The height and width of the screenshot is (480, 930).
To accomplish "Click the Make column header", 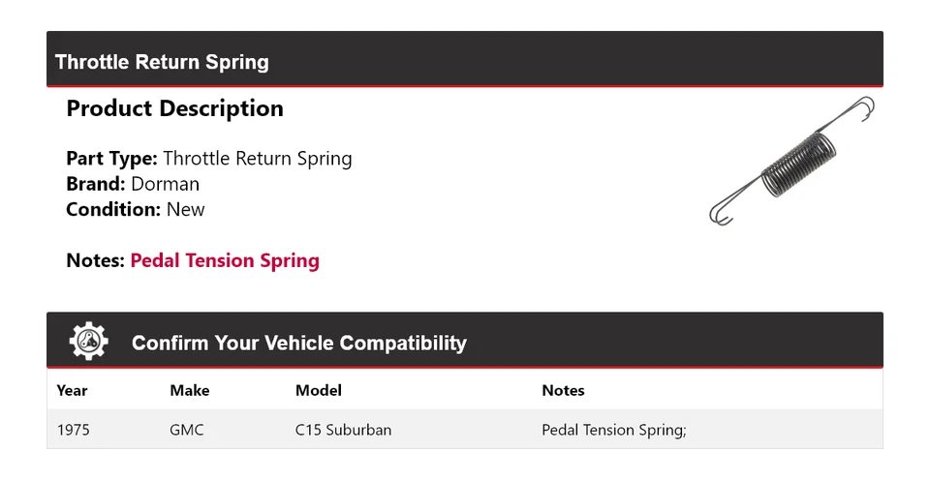I will (x=189, y=391).
